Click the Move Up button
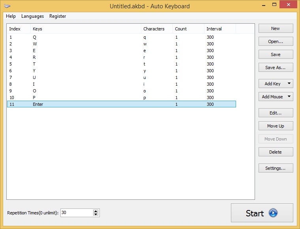 click(x=276, y=126)
